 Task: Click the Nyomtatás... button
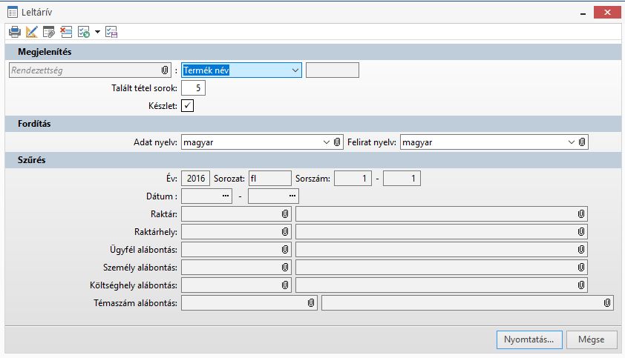pyautogui.click(x=529, y=339)
